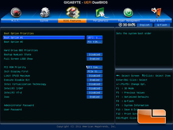Toggle Execute Disable Bit value
The width and height of the screenshot is (173, 130).
tap(95, 80)
